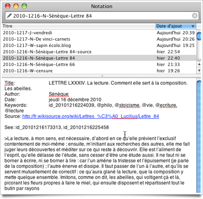Click the keyword @stoicisme
The width and height of the screenshot is (203, 199).
coord(127,105)
